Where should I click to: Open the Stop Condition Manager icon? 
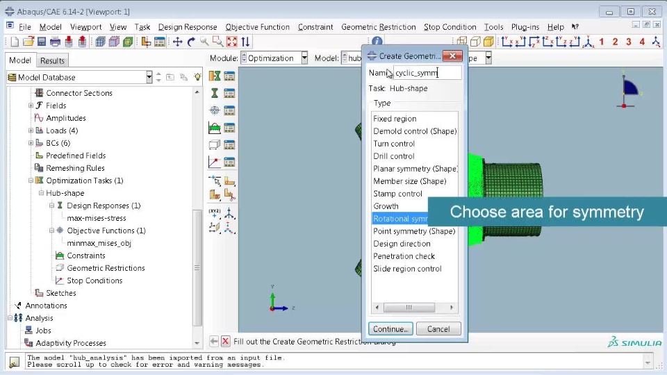click(x=229, y=162)
